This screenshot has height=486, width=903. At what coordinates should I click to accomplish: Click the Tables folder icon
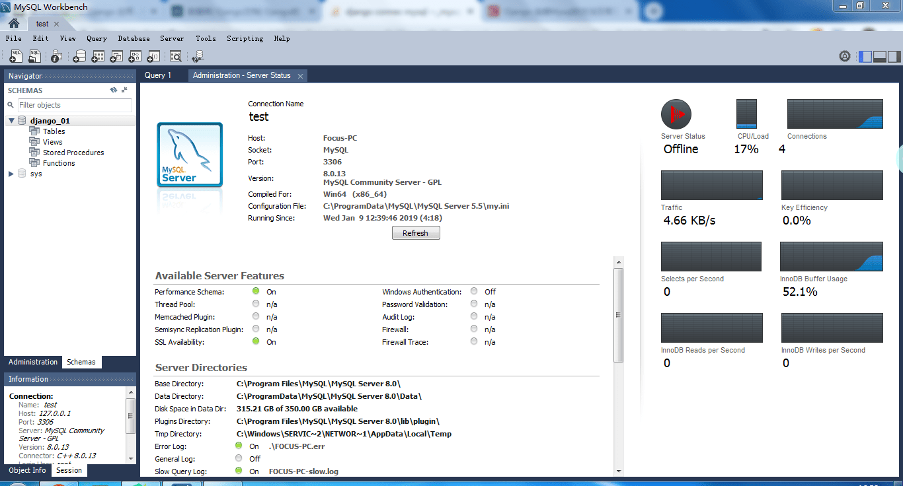coord(34,131)
